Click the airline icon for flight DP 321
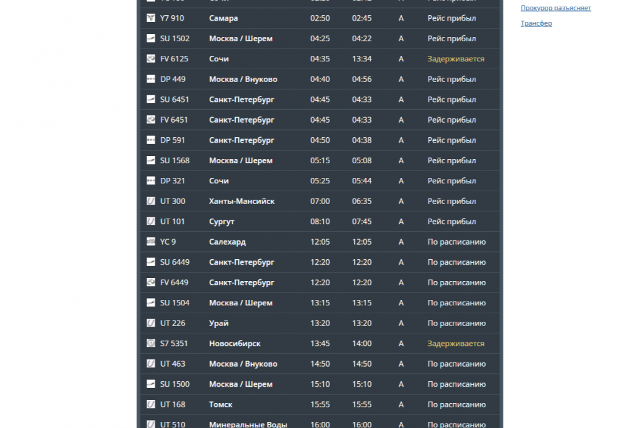The width and height of the screenshot is (643, 428). point(151,181)
